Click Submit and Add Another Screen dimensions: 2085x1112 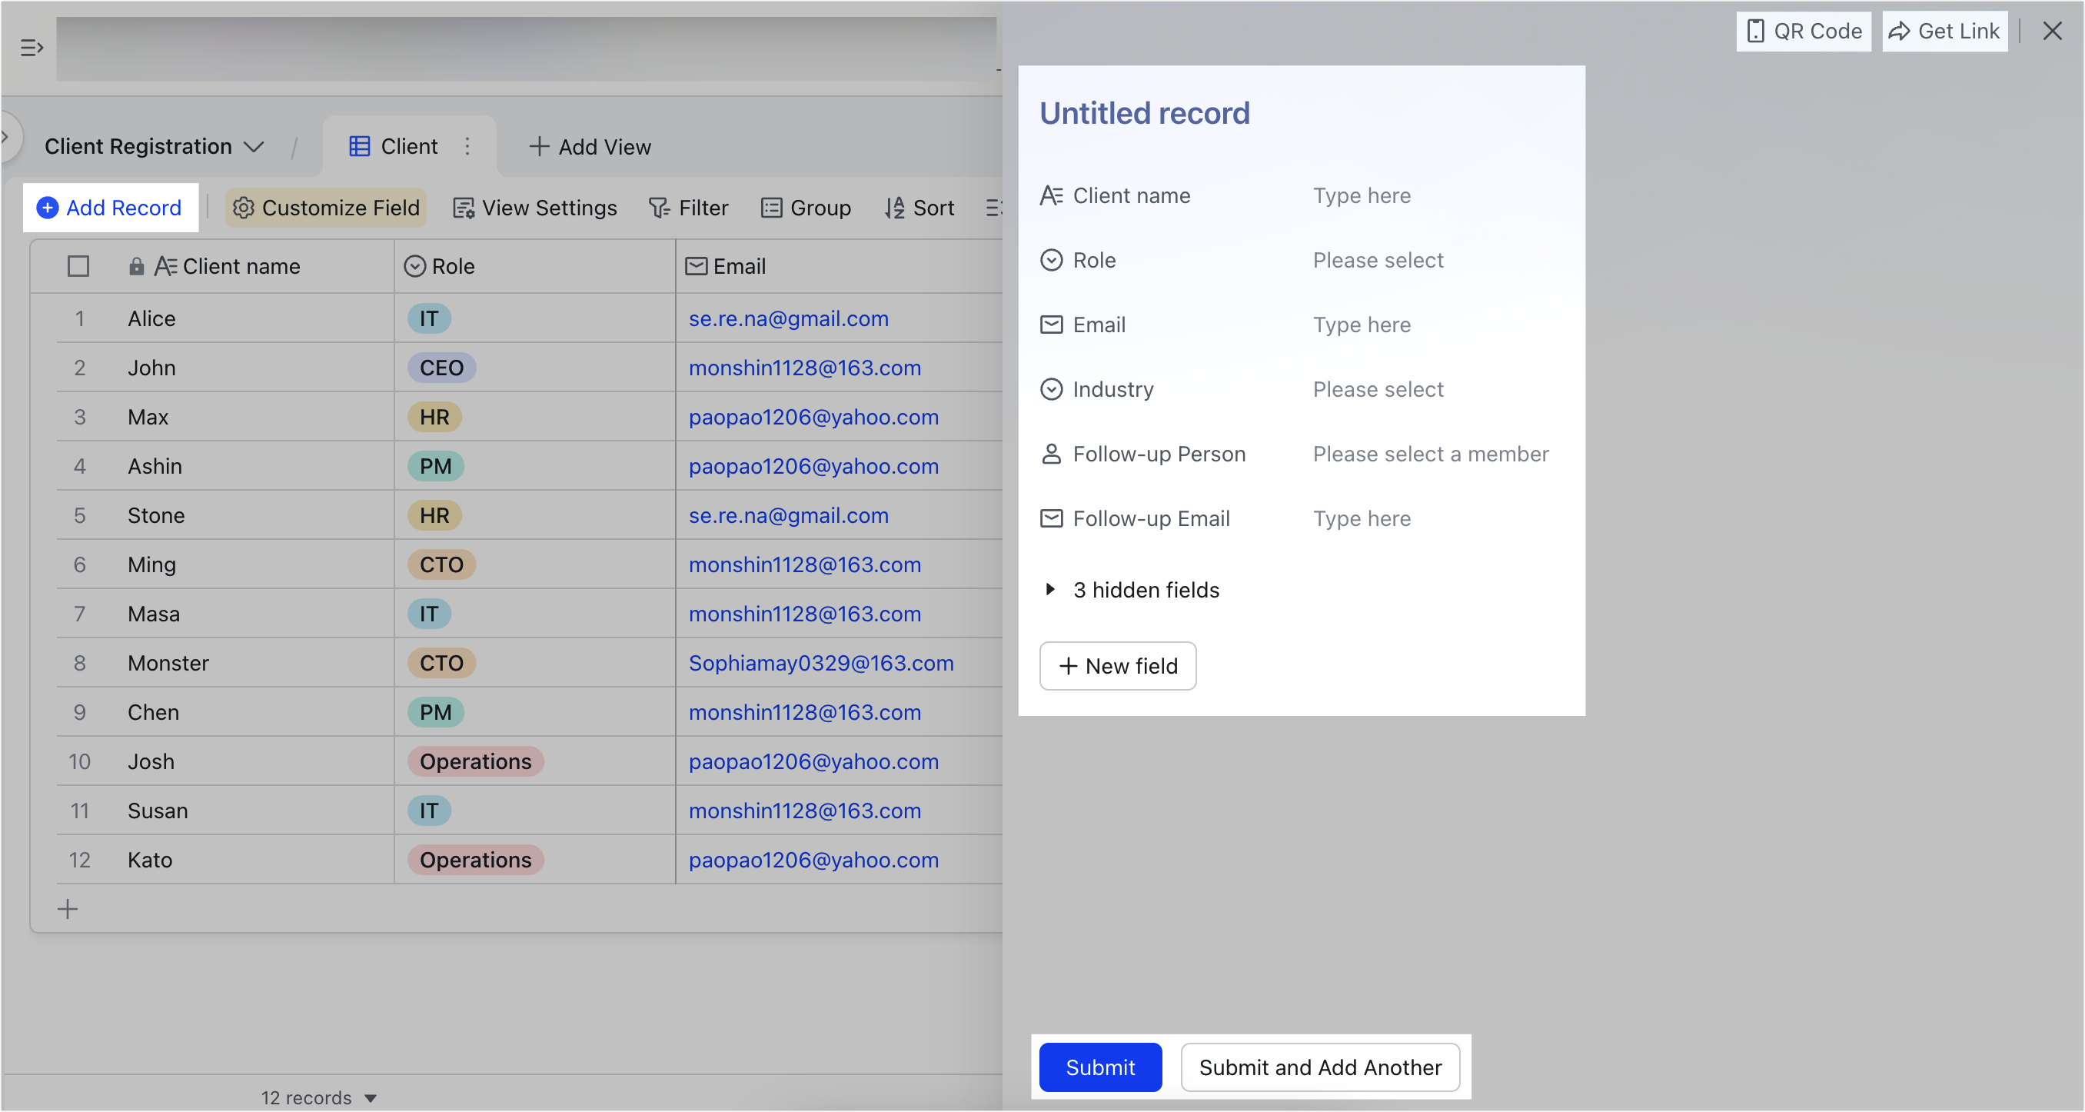pos(1319,1067)
